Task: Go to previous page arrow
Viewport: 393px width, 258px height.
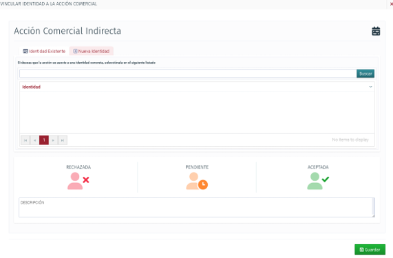Action: (x=35, y=140)
